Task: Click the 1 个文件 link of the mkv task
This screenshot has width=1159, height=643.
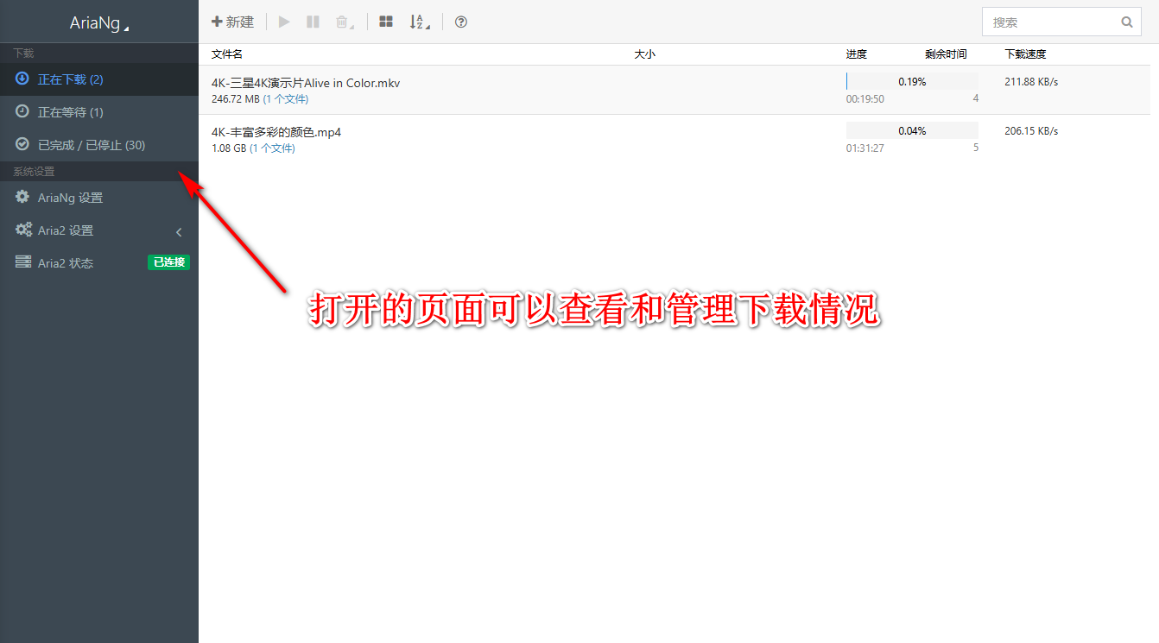Action: [x=285, y=99]
